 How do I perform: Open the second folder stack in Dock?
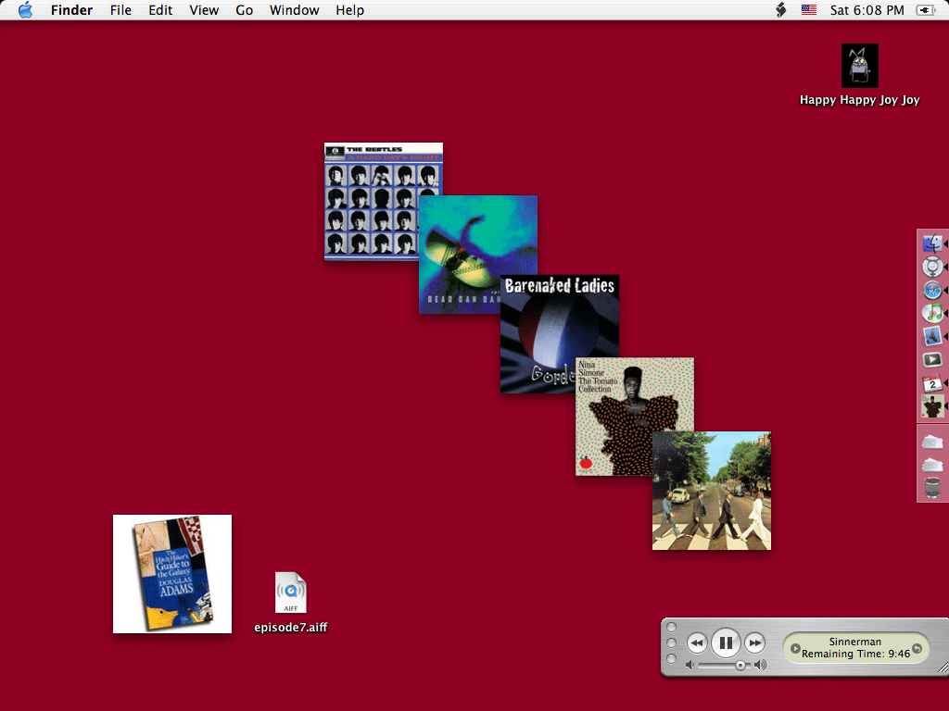(x=932, y=465)
